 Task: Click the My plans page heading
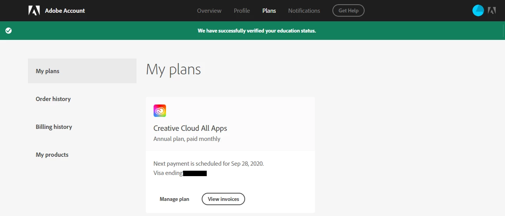pos(173,69)
